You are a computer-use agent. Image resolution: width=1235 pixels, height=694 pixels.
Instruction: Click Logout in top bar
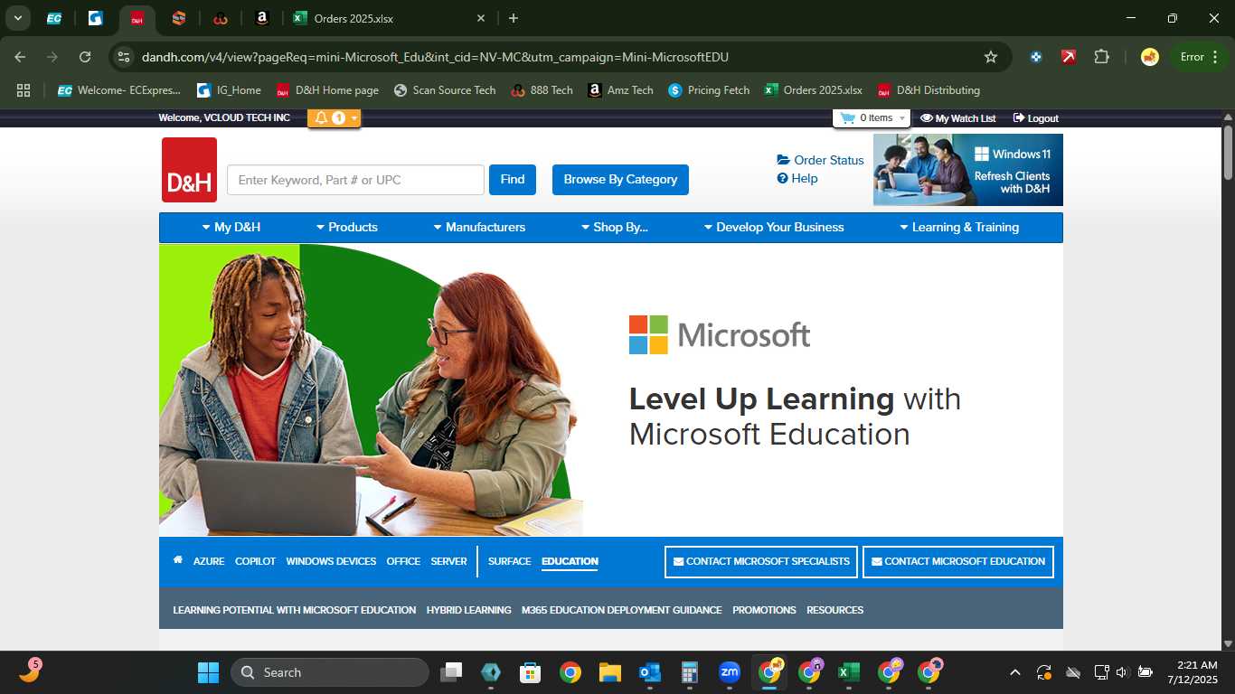(x=1035, y=118)
